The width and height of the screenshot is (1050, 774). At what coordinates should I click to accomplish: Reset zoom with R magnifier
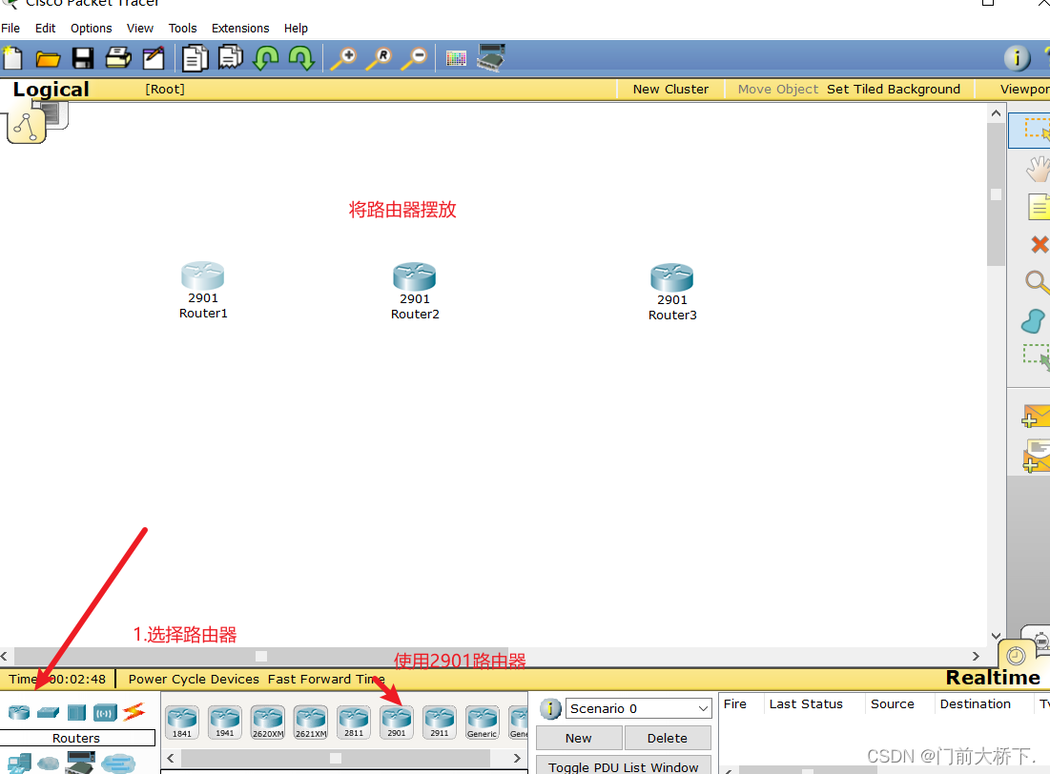pos(379,58)
